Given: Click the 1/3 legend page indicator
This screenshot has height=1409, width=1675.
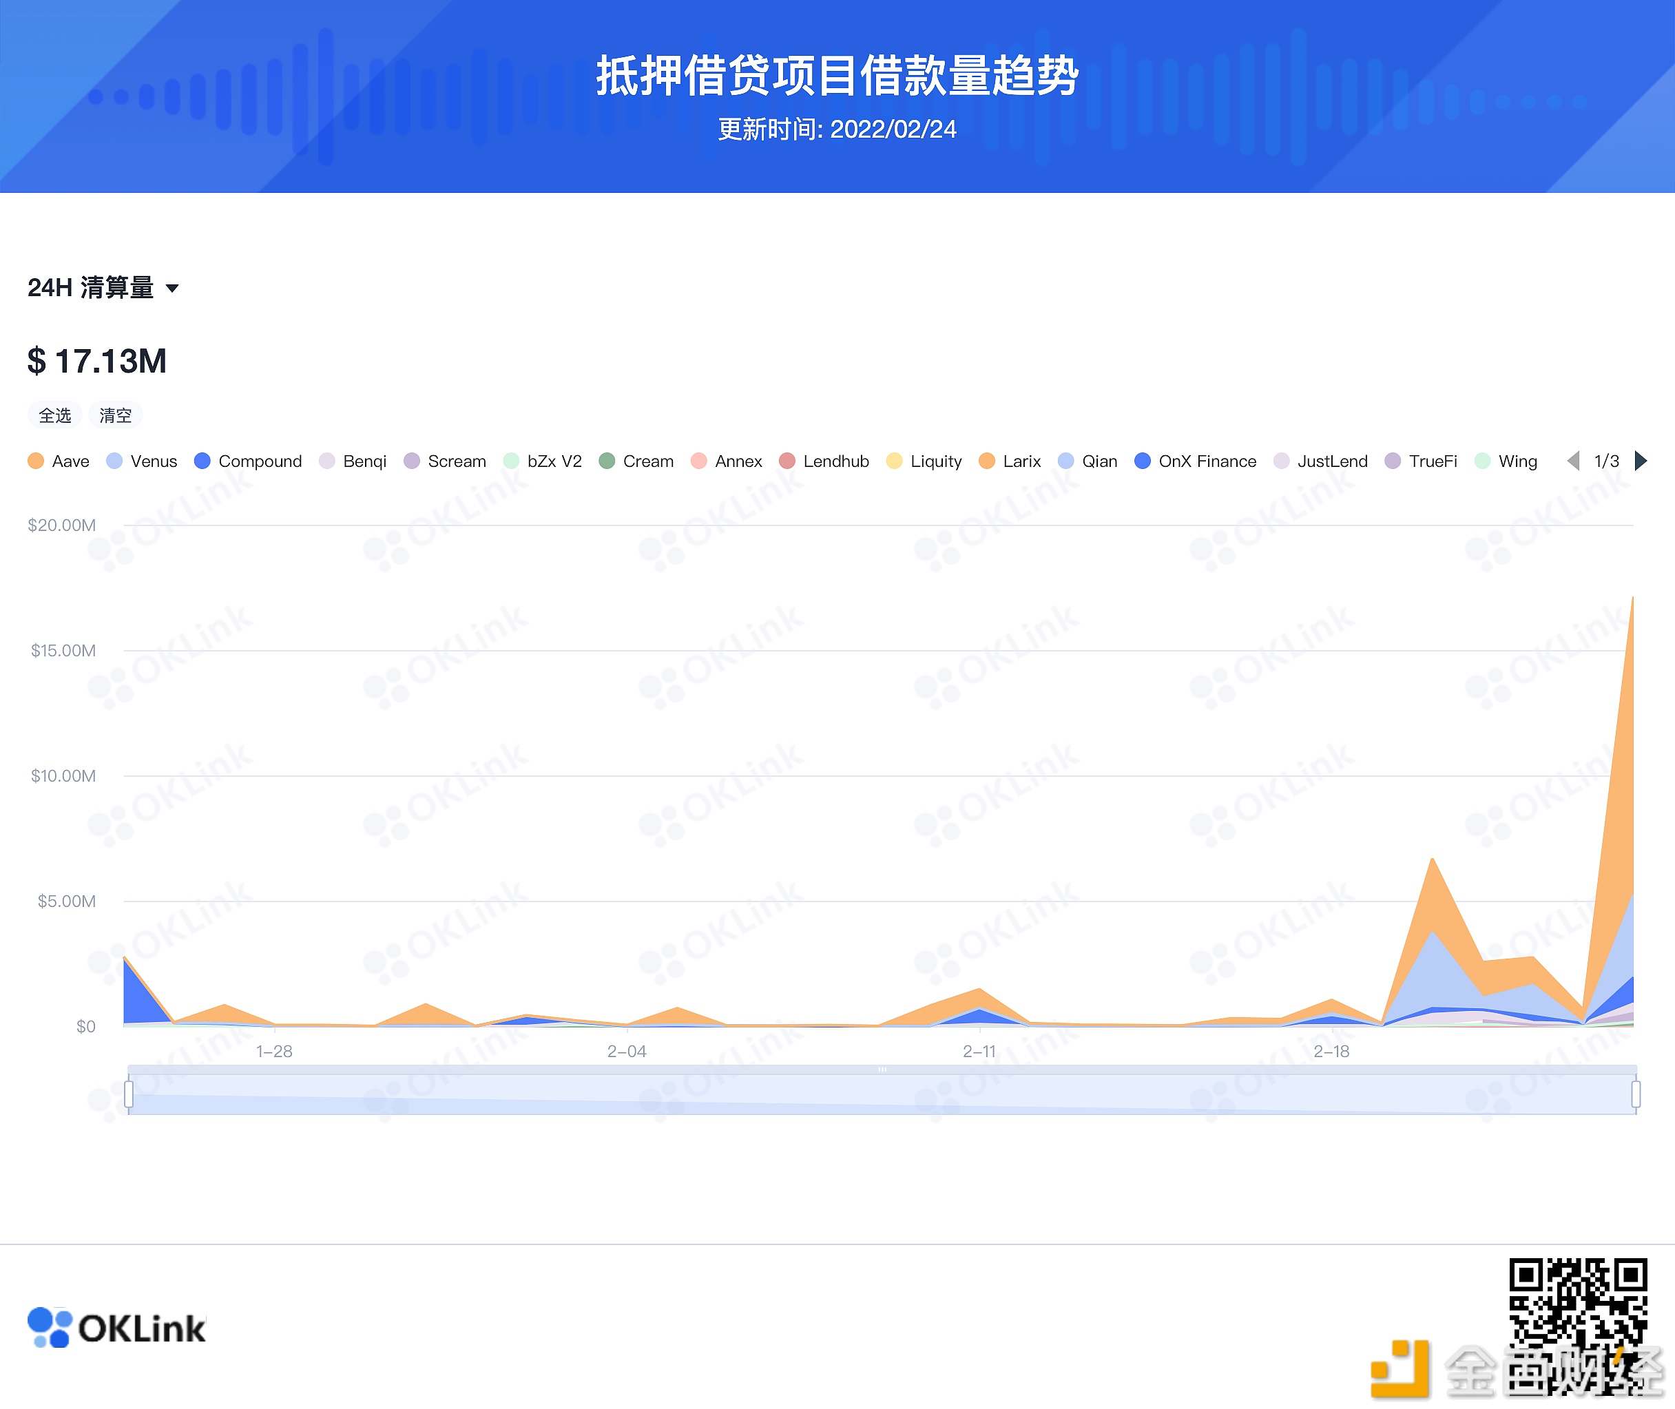Looking at the screenshot, I should (x=1606, y=461).
